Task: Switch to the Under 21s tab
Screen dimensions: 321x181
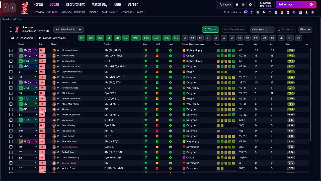Action: pos(66,12)
